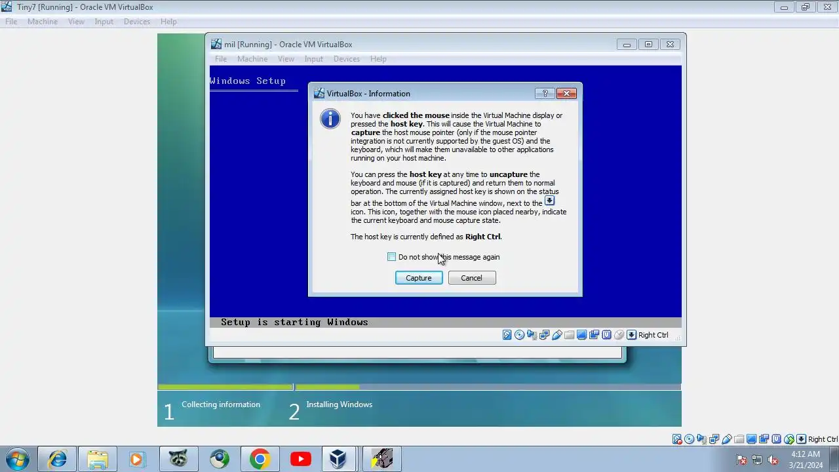This screenshot has height=472, width=839.
Task: Click display icon in outer Tiny7 status bar
Action: 751,439
